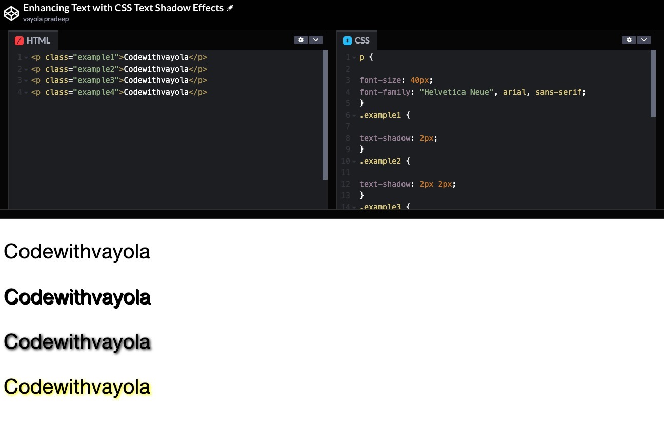Viewport: 664px width, 431px height.
Task: Collapse the .example1 CSS rule fold arrow
Action: 354,115
